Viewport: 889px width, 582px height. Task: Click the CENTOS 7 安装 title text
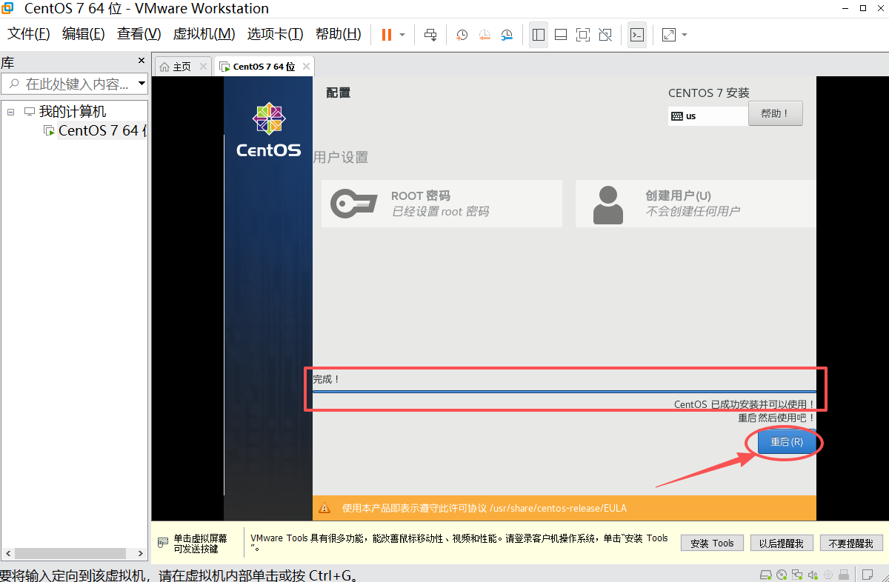pos(709,93)
